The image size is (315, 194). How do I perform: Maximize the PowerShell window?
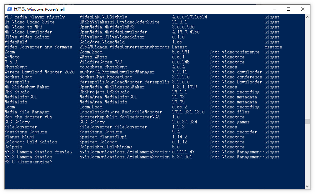coord(288,9)
